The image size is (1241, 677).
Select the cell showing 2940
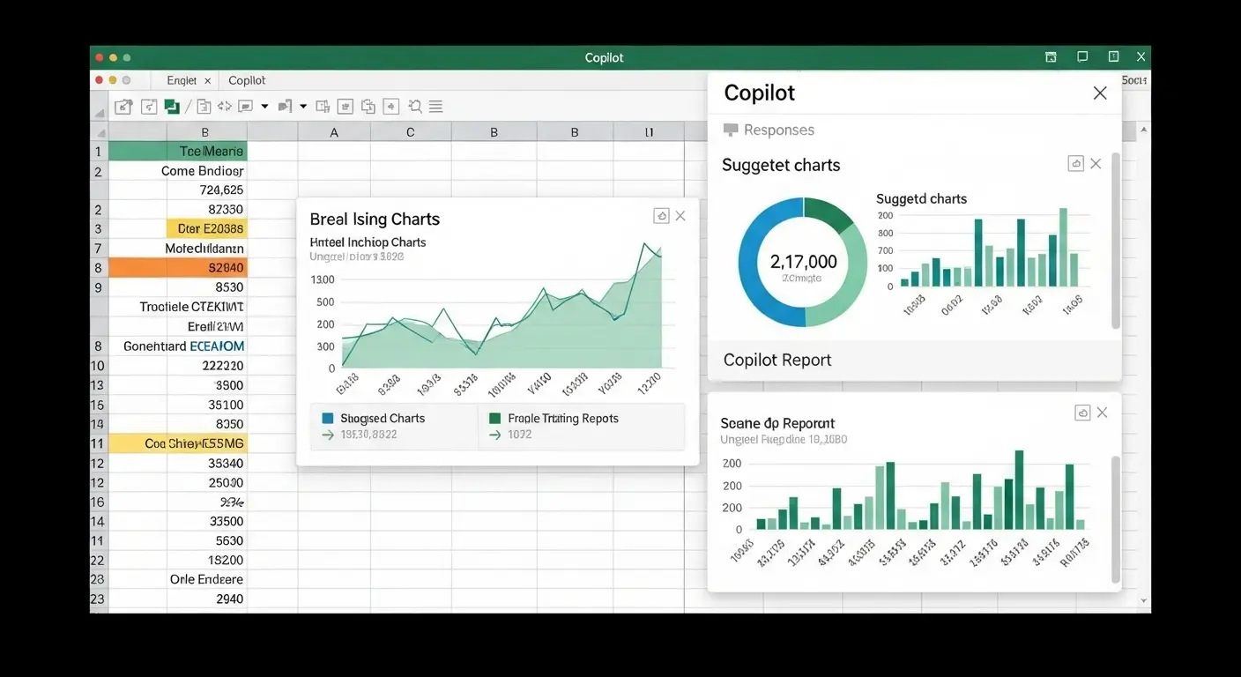click(177, 599)
